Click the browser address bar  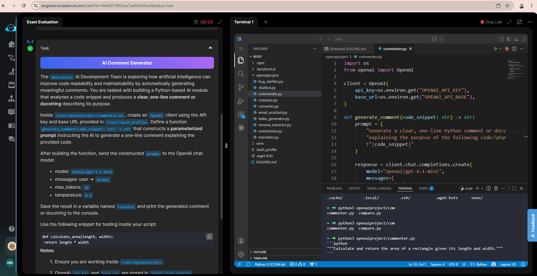pyautogui.click(x=265, y=6)
